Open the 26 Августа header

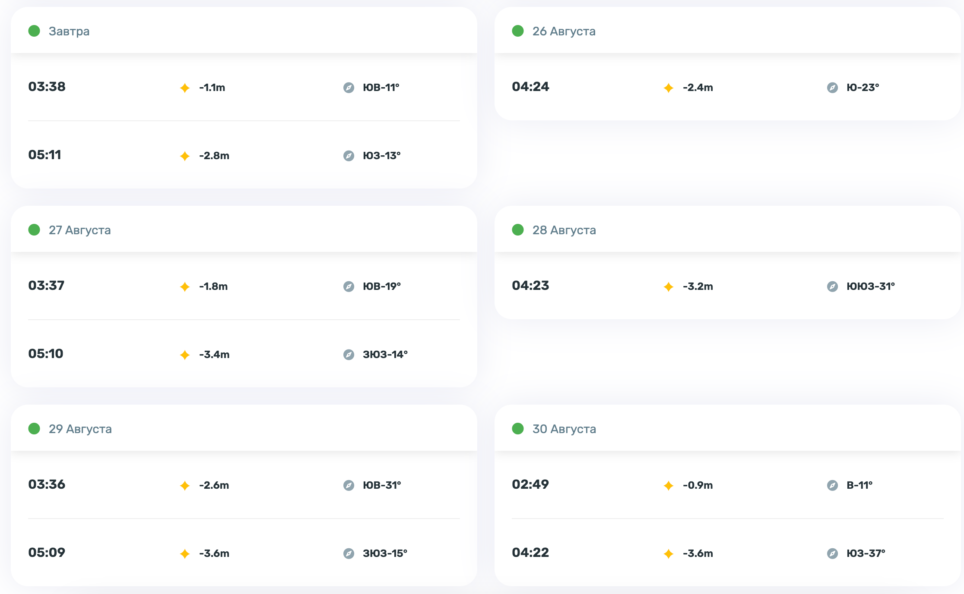click(x=564, y=31)
